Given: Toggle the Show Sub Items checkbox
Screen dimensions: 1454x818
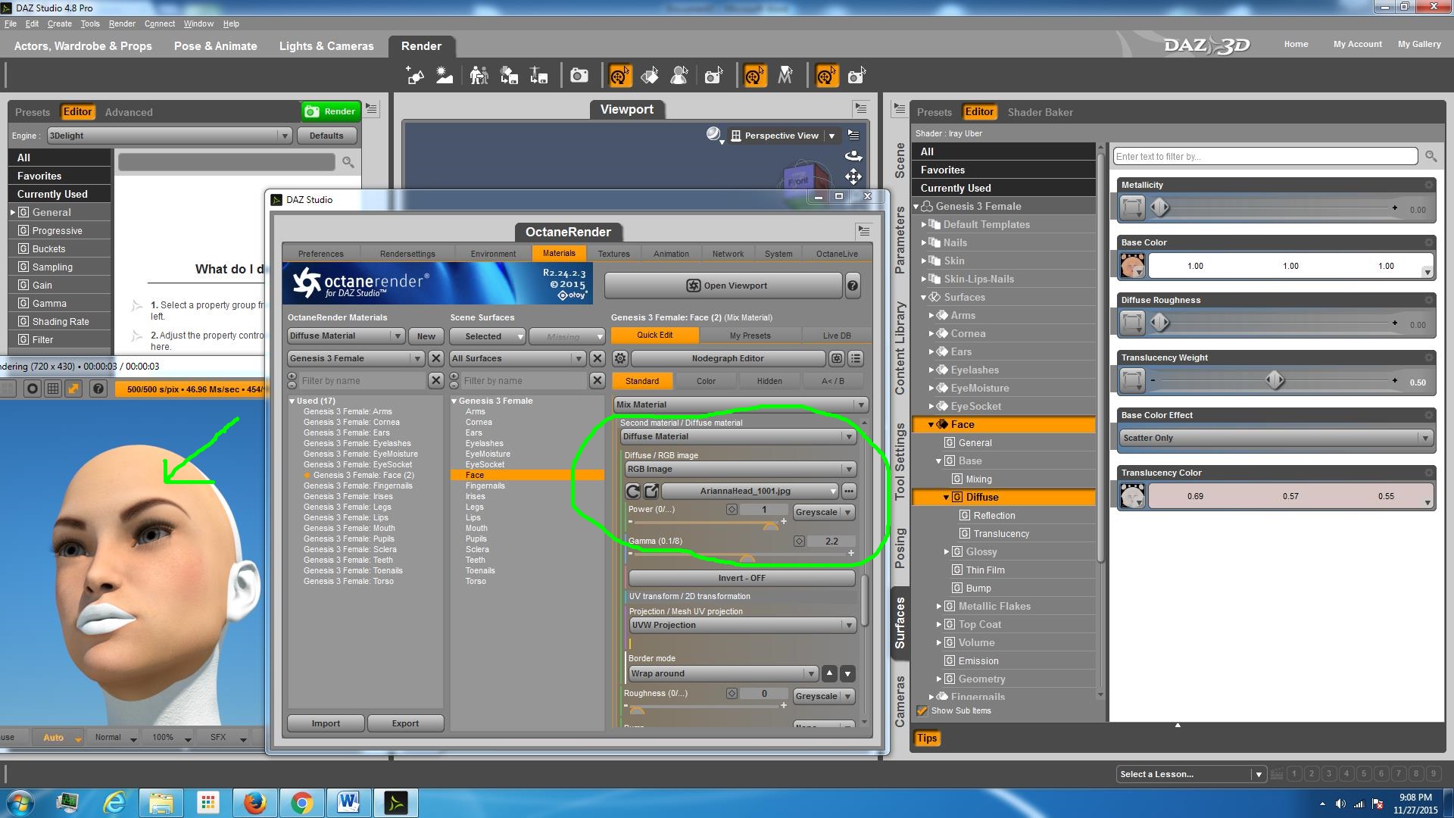Looking at the screenshot, I should tap(922, 710).
